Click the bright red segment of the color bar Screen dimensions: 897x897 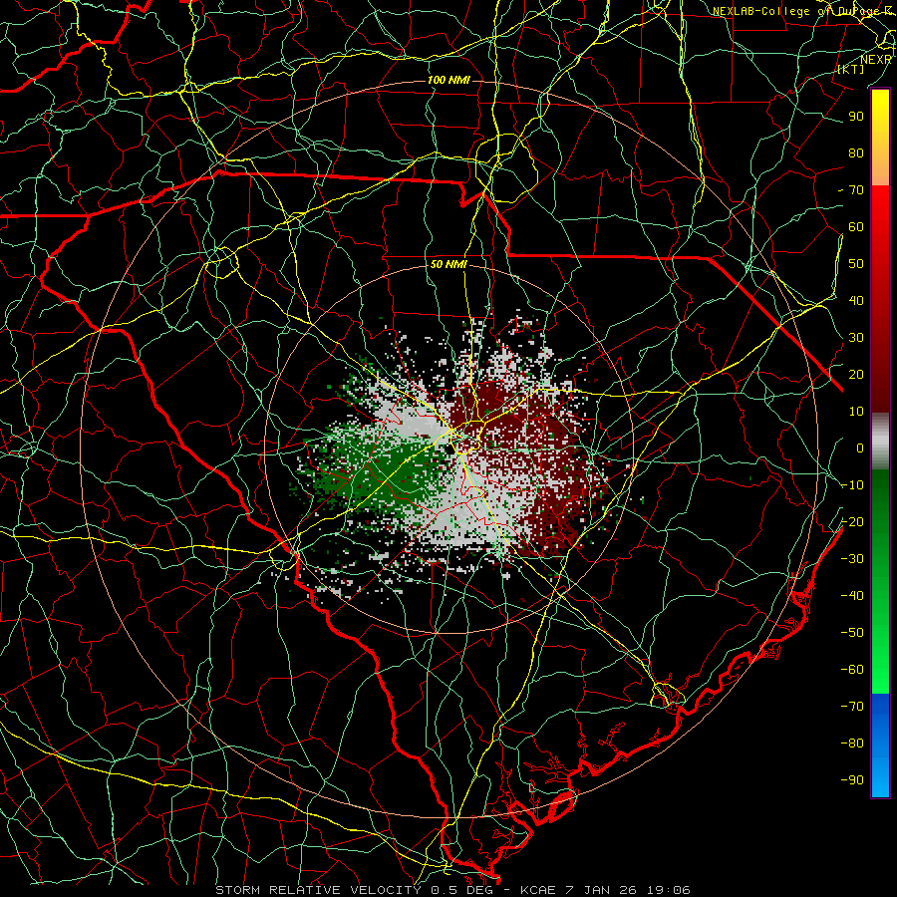(880, 206)
